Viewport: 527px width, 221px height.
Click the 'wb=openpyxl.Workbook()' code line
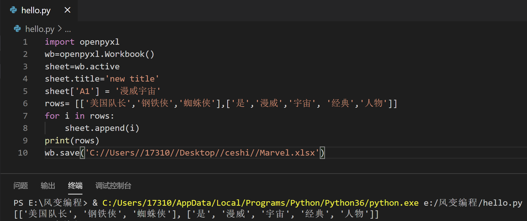click(100, 54)
